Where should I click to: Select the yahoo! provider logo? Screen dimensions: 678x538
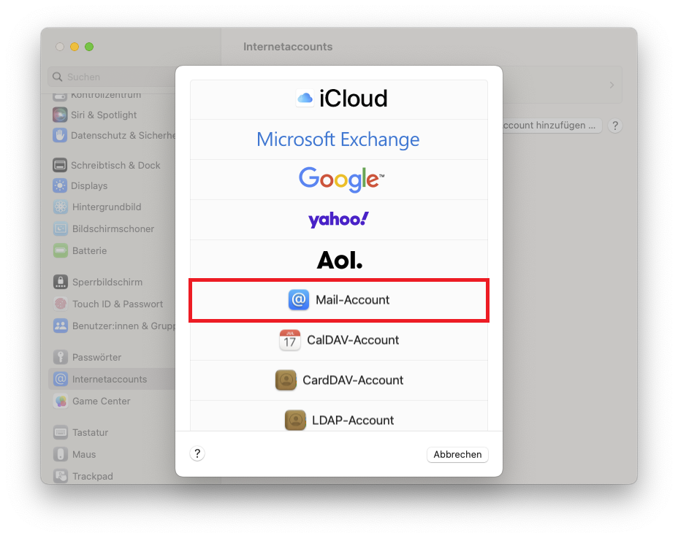[338, 219]
